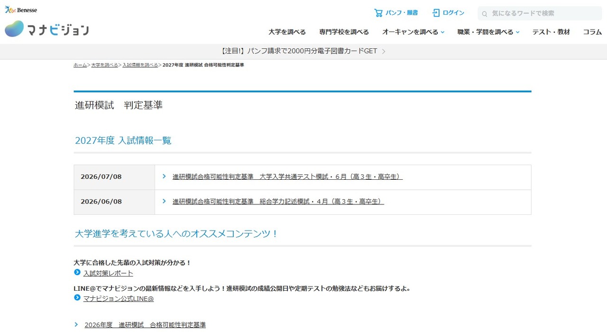The height and width of the screenshot is (332, 607).
Task: Open パンフ・願書 link
Action: tap(402, 13)
